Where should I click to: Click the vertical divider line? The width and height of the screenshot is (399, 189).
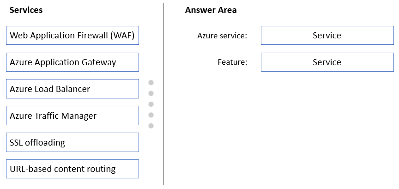pyautogui.click(x=163, y=94)
